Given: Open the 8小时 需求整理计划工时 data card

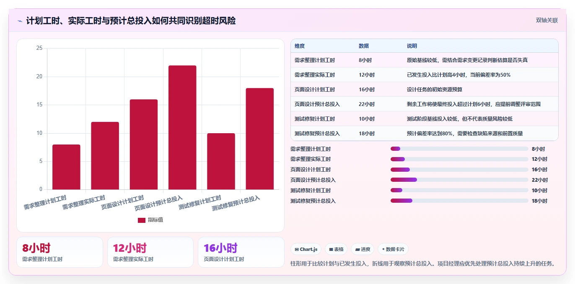Looking at the screenshot, I should coord(60,252).
